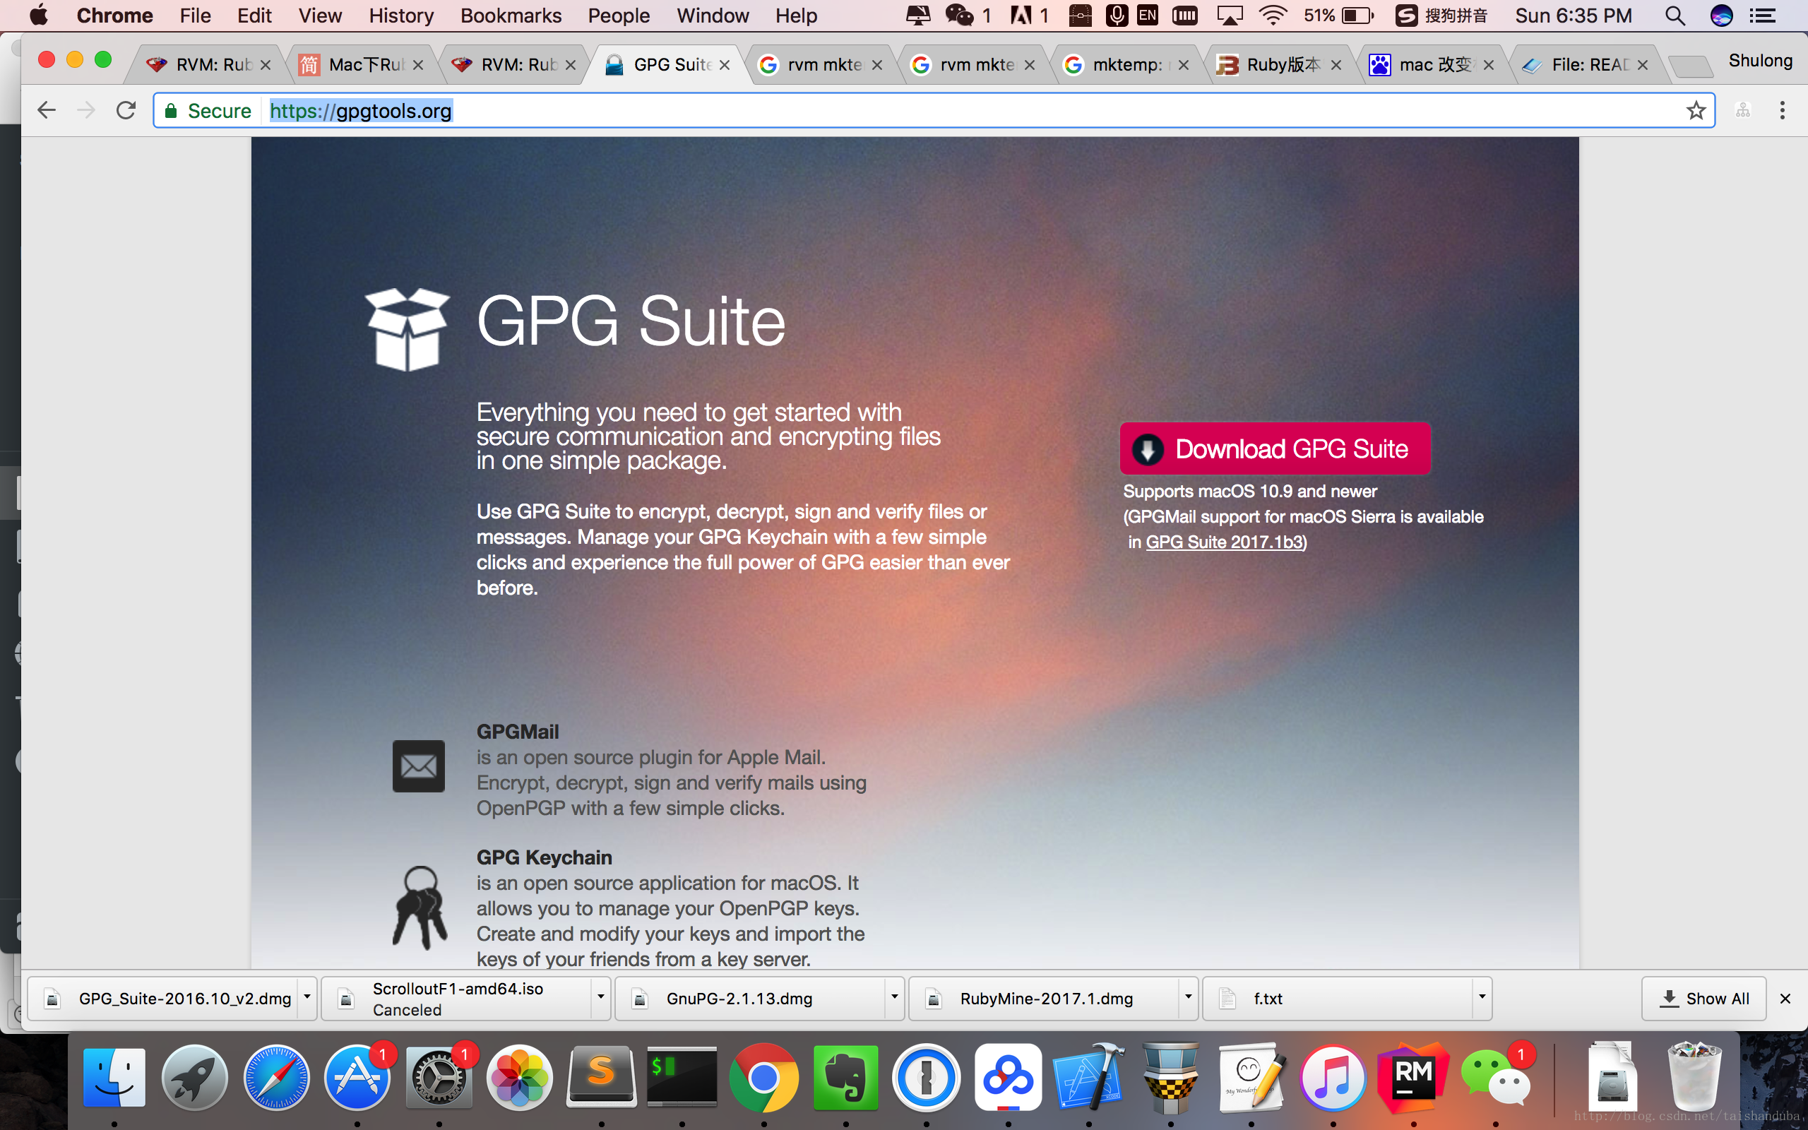Open Notification Center list icon

click(1764, 16)
